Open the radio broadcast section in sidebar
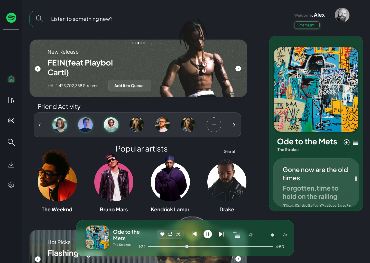Image resolution: width=370 pixels, height=263 pixels. click(x=11, y=120)
